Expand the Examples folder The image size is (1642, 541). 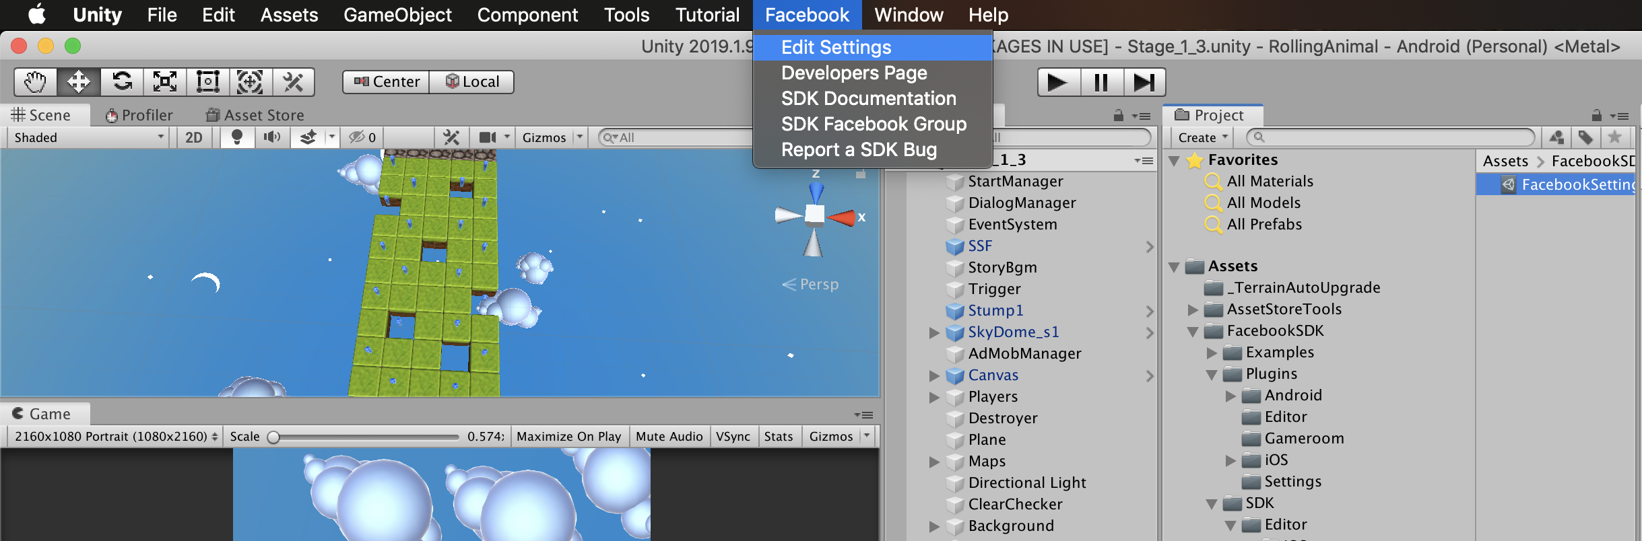[1212, 353]
